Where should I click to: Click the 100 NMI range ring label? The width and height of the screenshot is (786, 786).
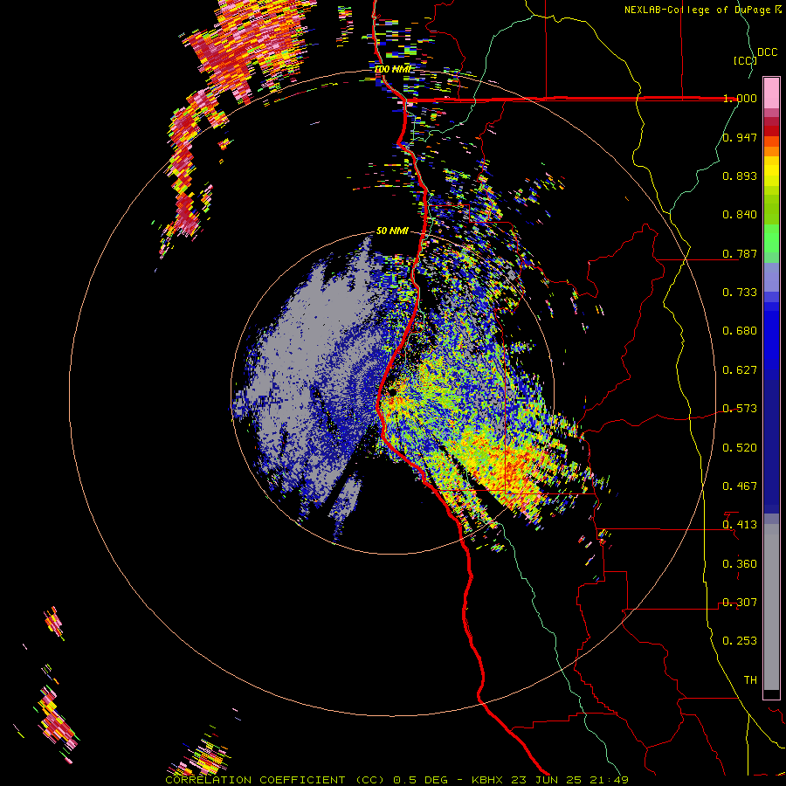click(392, 69)
